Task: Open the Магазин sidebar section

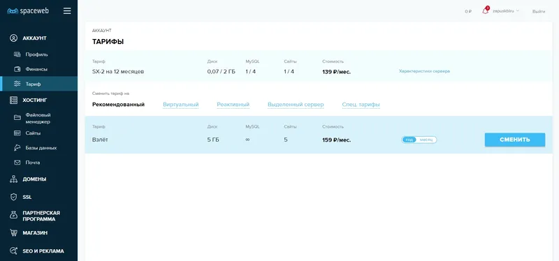Action: (x=35, y=233)
